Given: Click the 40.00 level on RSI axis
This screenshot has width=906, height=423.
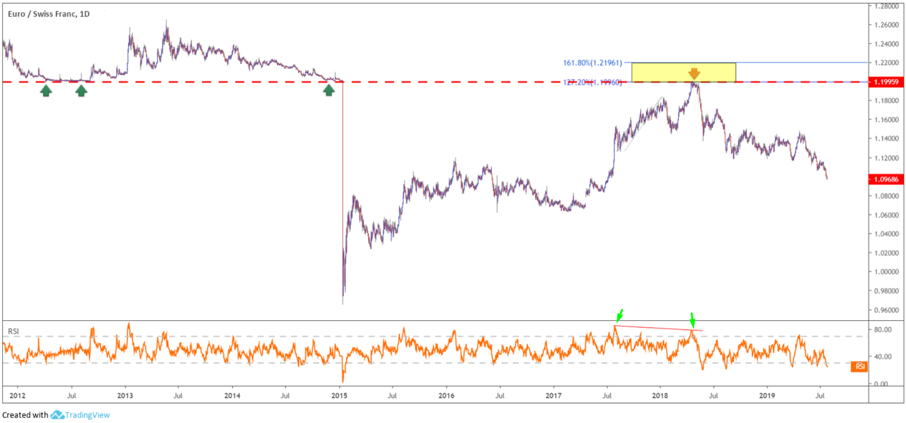Looking at the screenshot, I should tap(883, 356).
